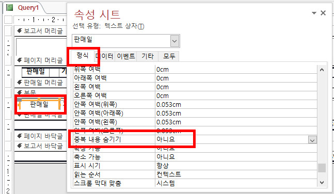Select the 판매일 label in page header
Image resolution: width=334 pixels, height=194 pixels.
[x=36, y=72]
